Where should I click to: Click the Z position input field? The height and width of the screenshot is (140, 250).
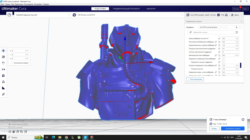click(x=20, y=58)
